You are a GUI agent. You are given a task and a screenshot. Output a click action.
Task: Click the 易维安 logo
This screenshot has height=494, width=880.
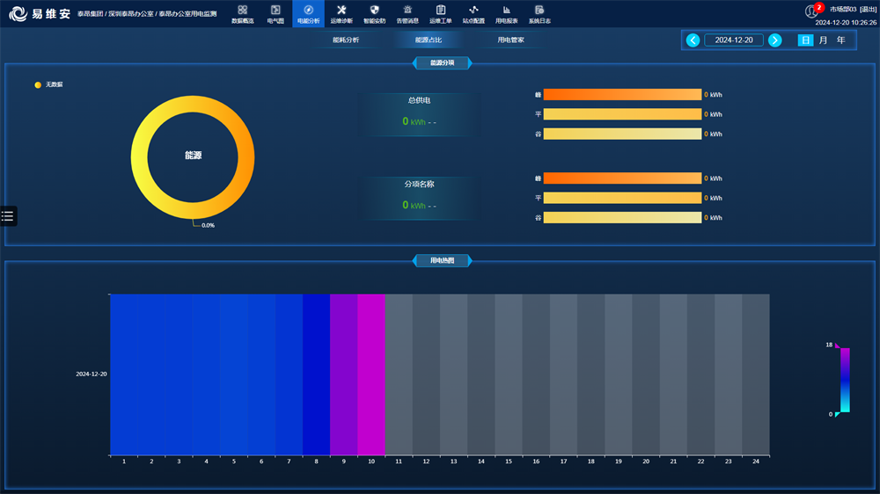[x=40, y=13]
